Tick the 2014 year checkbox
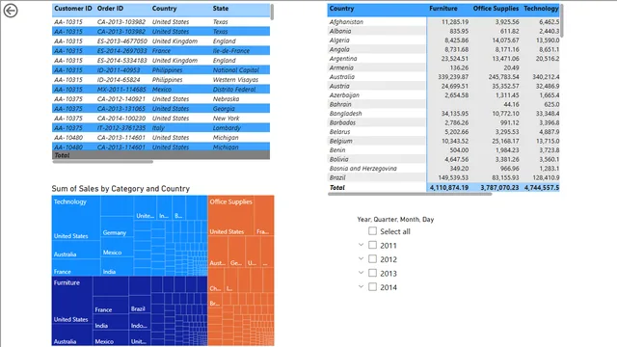Image resolution: width=617 pixels, height=347 pixels. click(x=372, y=287)
